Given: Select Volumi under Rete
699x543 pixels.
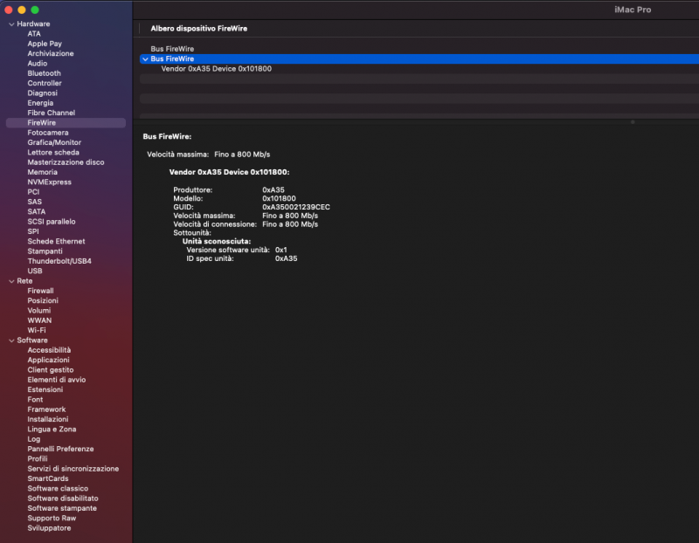Looking at the screenshot, I should 38,311.
